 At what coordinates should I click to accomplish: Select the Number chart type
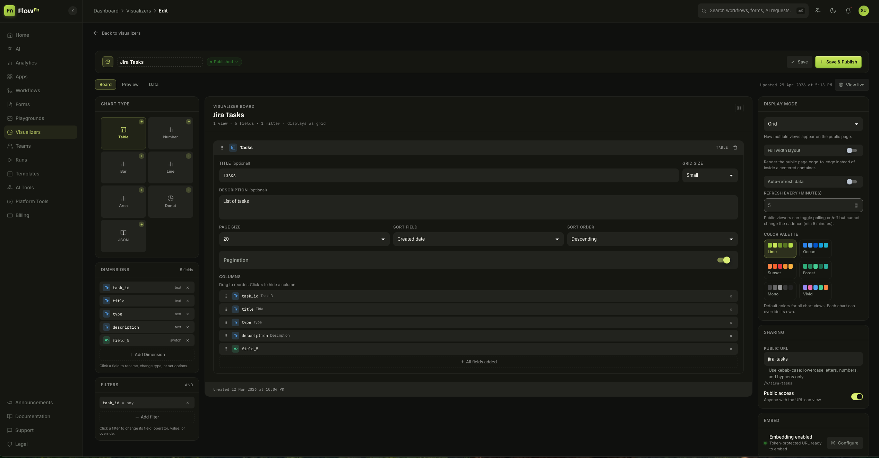pos(171,133)
